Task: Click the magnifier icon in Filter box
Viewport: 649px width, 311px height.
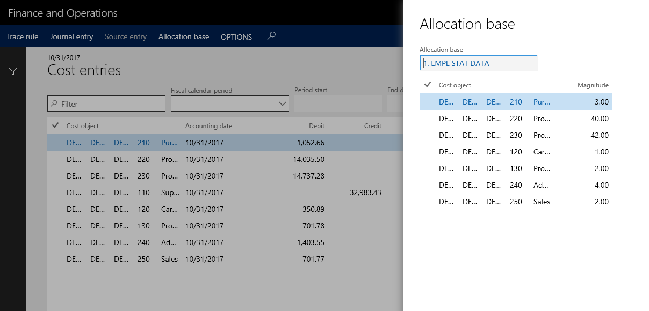Action: pos(54,104)
